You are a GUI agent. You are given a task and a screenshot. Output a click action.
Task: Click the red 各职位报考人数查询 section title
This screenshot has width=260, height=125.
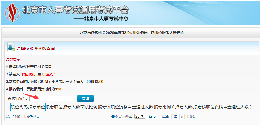tap(36, 48)
